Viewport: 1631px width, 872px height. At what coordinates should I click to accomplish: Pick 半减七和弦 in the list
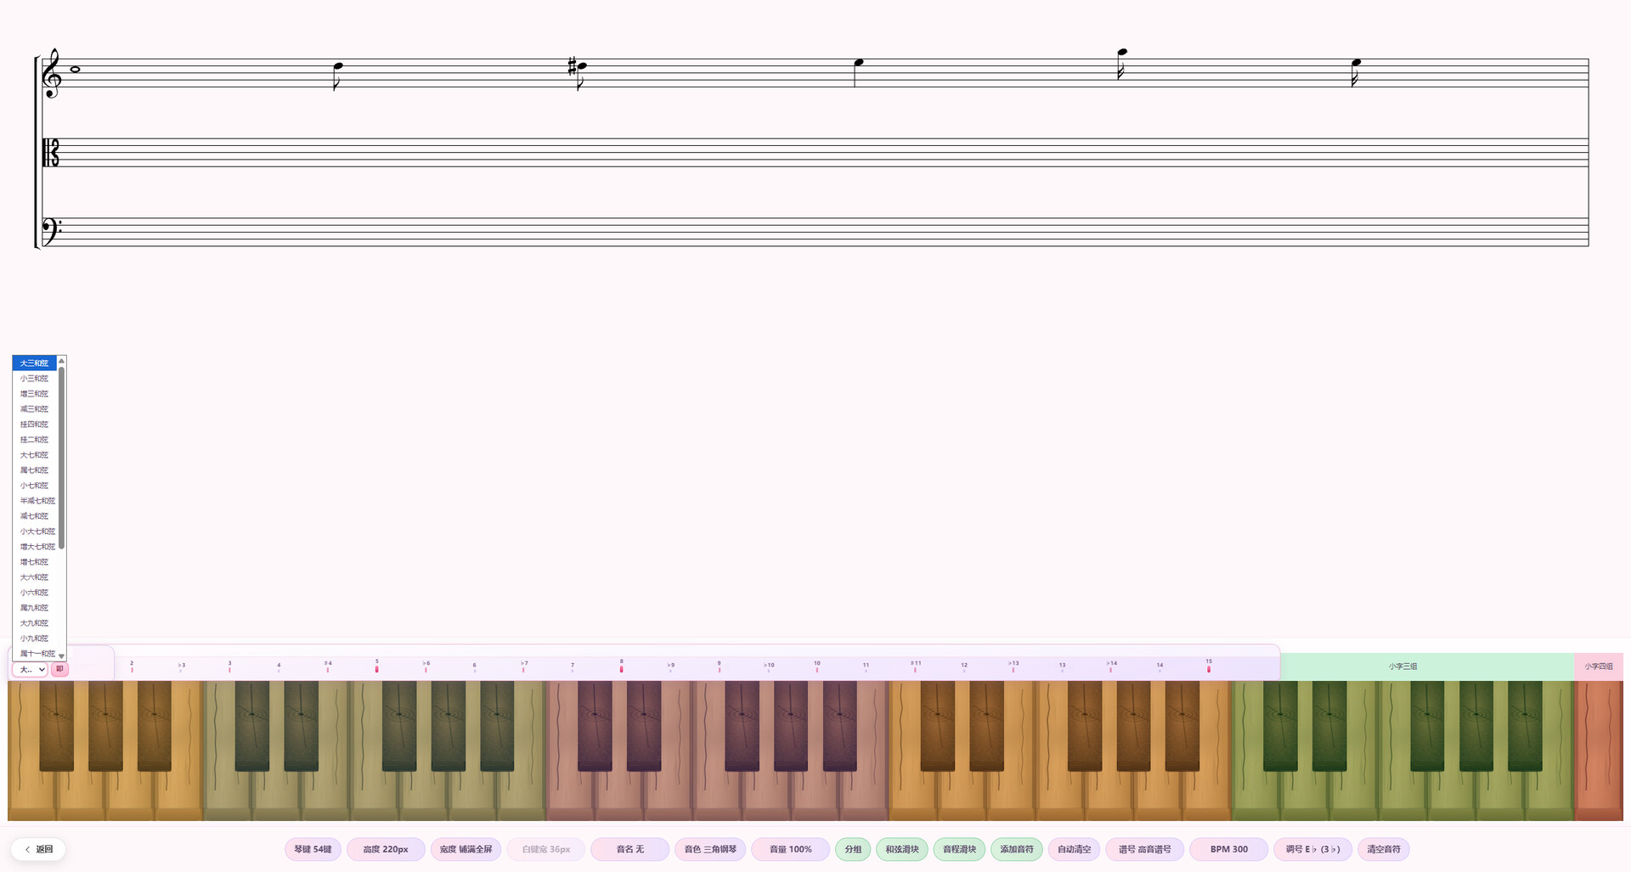click(34, 501)
